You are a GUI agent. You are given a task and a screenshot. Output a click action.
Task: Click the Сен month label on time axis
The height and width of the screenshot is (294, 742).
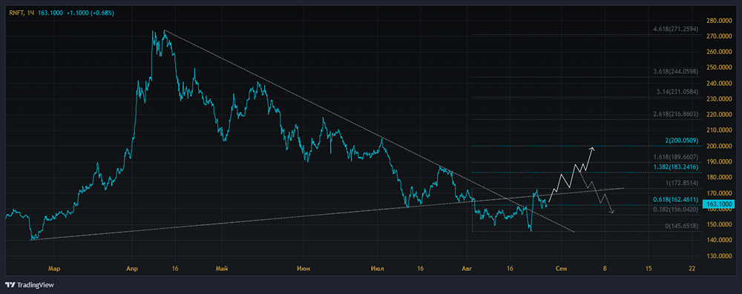tap(562, 269)
